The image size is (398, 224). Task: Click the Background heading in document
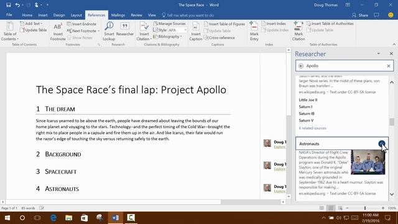click(x=63, y=154)
